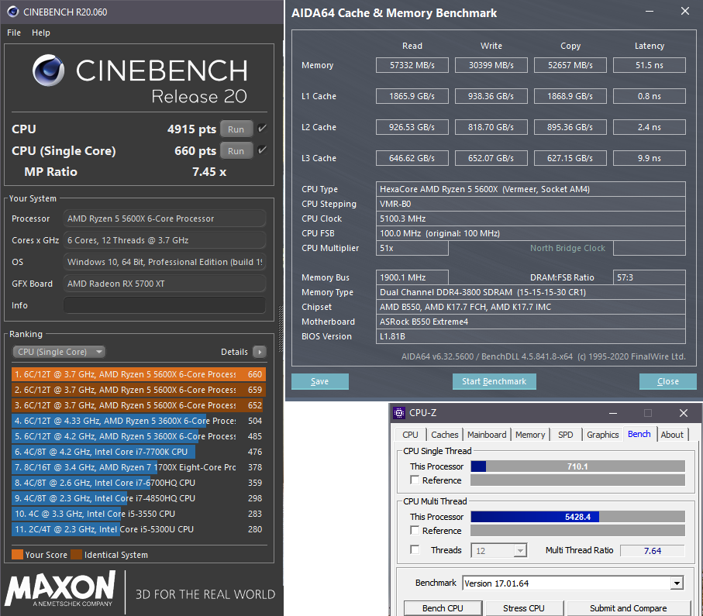
Task: Minimize the AIDA64 benchmark window
Action: 650,11
